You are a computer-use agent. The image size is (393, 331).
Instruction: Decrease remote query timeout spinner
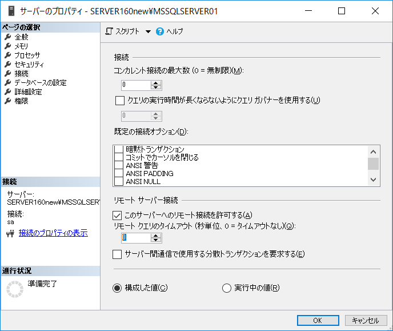coord(156,240)
